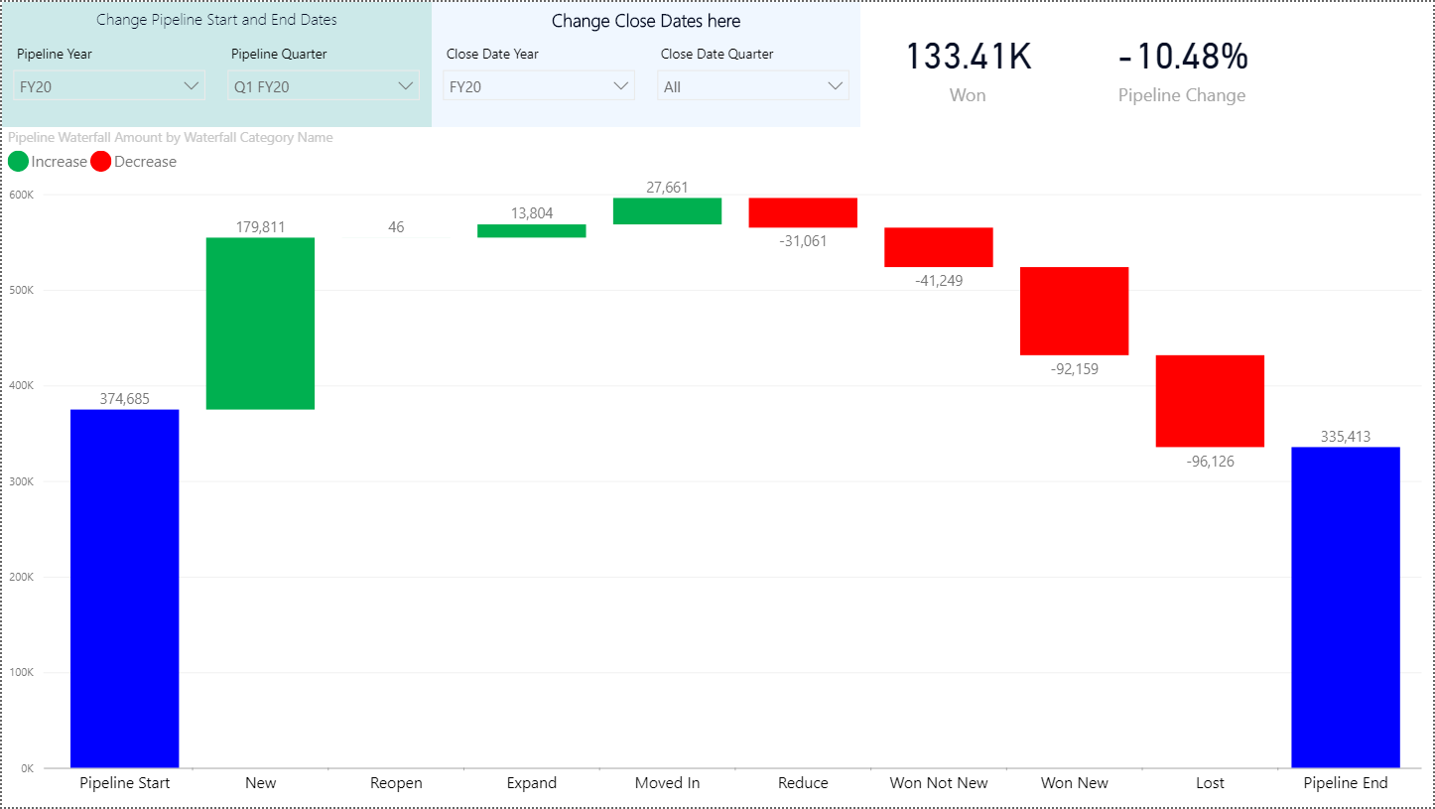Click the red Decrease legend marker
Screen dimensions: 1435x809
click(x=100, y=162)
